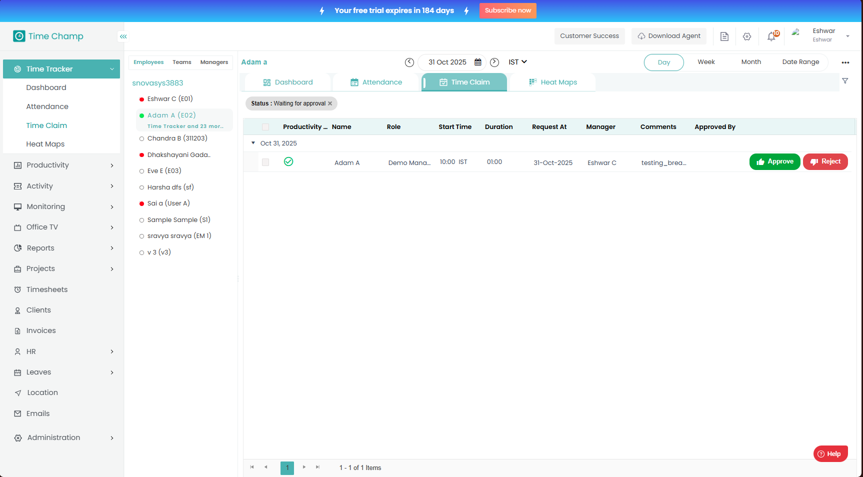
Task: Go to next day arrow
Action: tap(494, 62)
